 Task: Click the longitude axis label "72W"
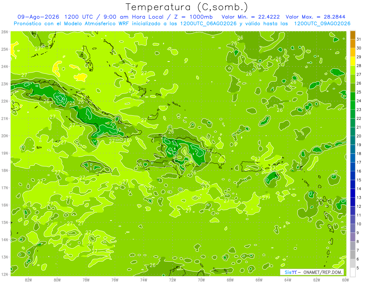[172, 280]
